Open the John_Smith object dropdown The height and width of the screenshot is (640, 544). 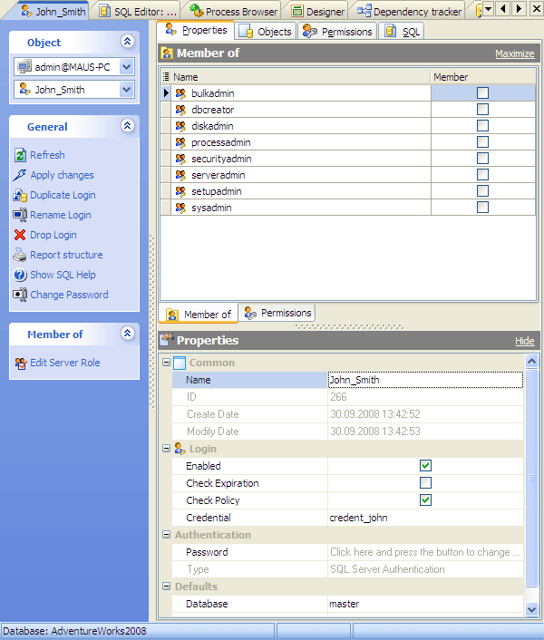click(x=126, y=90)
